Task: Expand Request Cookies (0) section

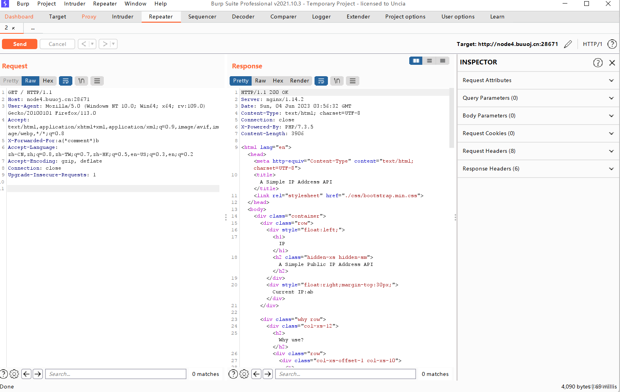Action: (538, 133)
